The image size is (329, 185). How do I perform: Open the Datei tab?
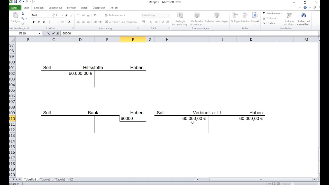[14, 8]
